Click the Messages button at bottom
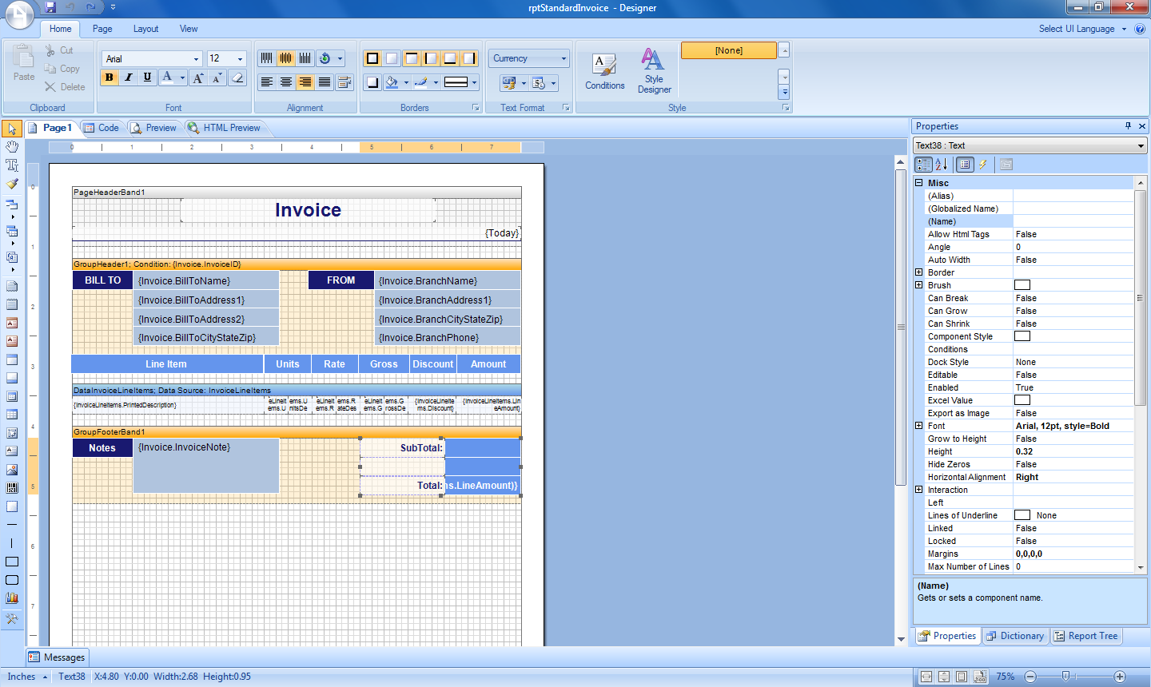Screen dimensions: 1151x687 [57, 657]
